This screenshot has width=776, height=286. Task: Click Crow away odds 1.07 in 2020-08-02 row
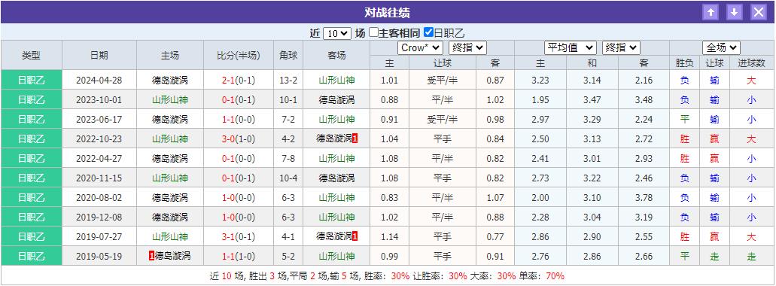(x=495, y=197)
